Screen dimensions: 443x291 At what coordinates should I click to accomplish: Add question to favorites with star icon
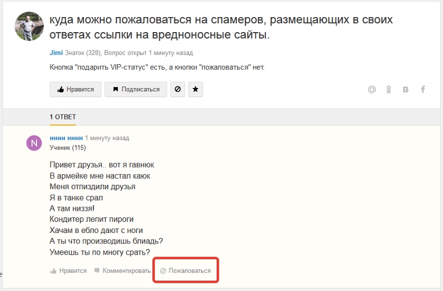(195, 90)
